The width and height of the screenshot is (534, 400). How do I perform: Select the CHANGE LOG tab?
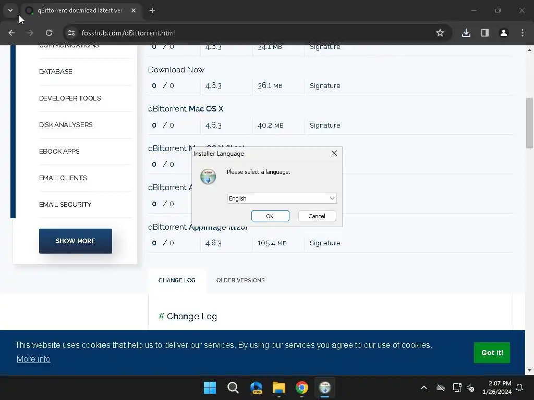click(177, 280)
